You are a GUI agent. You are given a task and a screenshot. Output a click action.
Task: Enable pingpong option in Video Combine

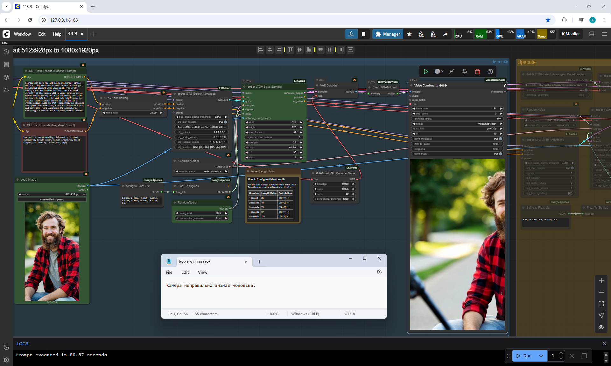500,149
